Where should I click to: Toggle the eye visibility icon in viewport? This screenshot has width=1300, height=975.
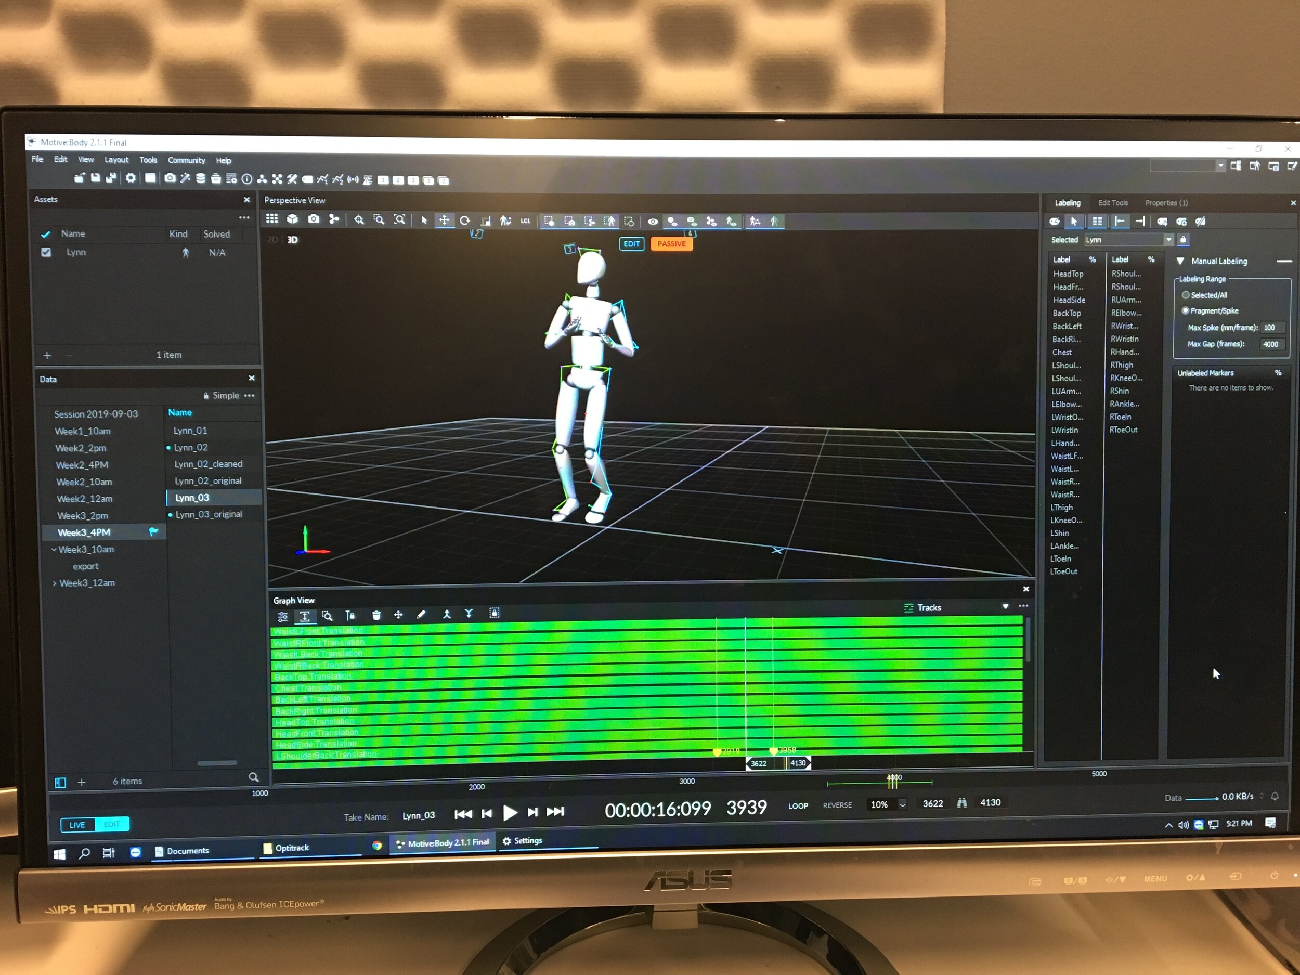tap(653, 222)
